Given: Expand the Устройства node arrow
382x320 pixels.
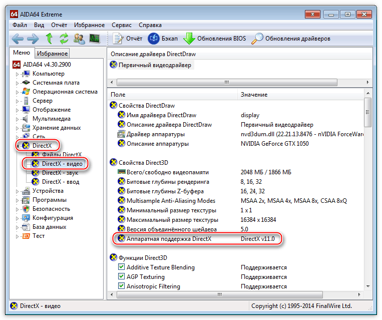Looking at the screenshot, I should (x=17, y=192).
